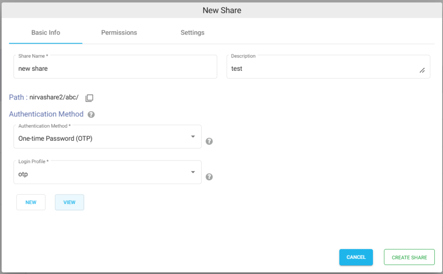This screenshot has width=443, height=274.
Task: Click the New Share dialog title
Action: [222, 10]
